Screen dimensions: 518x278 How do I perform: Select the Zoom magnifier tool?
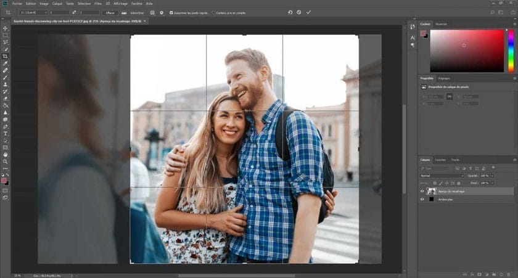[6, 161]
